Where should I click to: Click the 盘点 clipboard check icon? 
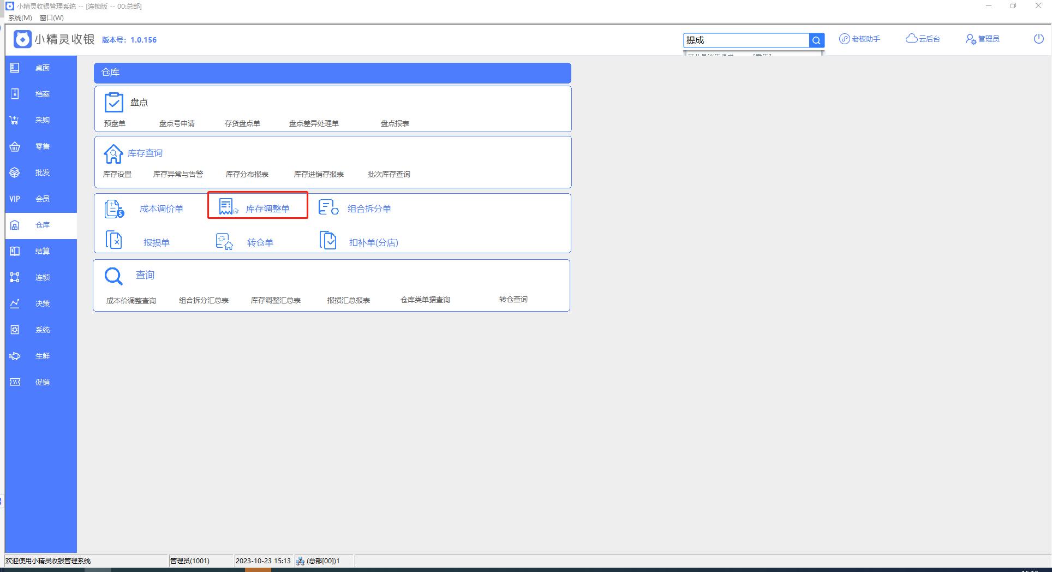[113, 102]
